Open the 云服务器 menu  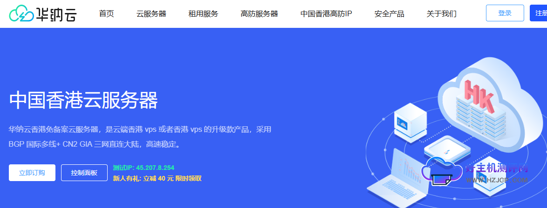[x=151, y=14]
